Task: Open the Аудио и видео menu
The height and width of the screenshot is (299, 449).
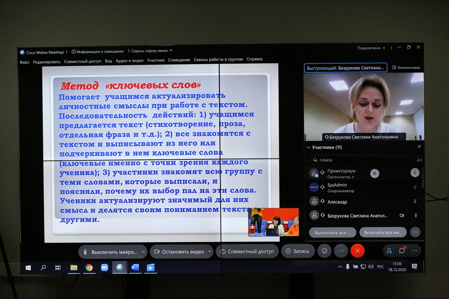Action: point(129,60)
